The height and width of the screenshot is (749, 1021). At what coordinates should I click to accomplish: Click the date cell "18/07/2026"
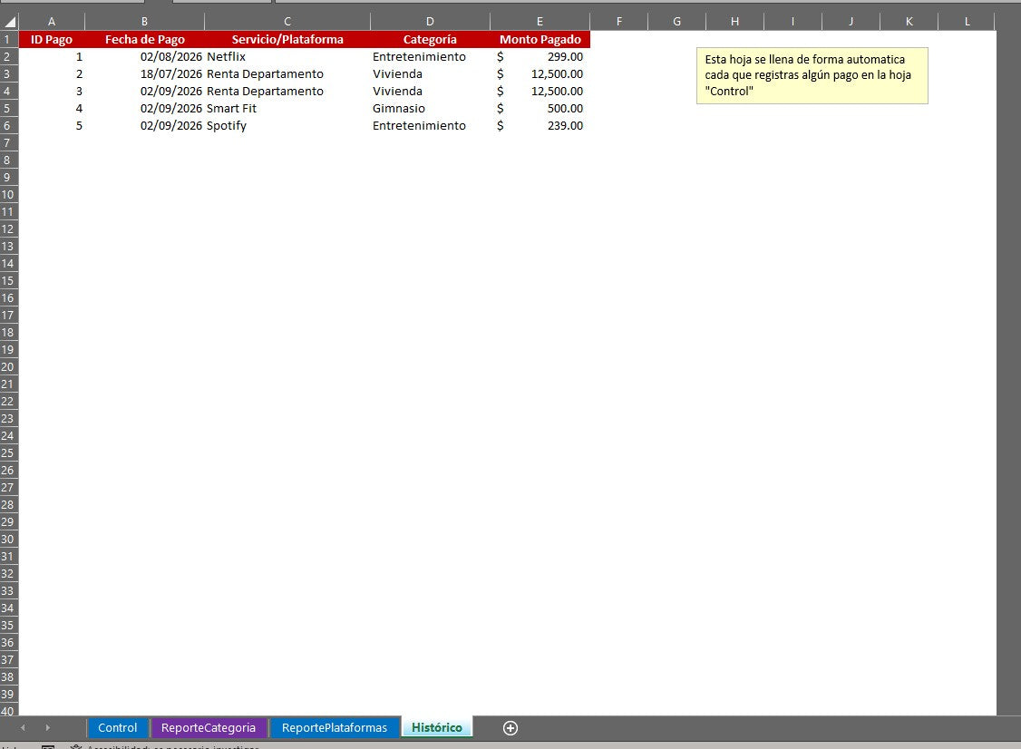pos(144,73)
